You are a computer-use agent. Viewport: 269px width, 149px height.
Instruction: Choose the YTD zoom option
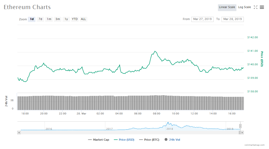75,19
